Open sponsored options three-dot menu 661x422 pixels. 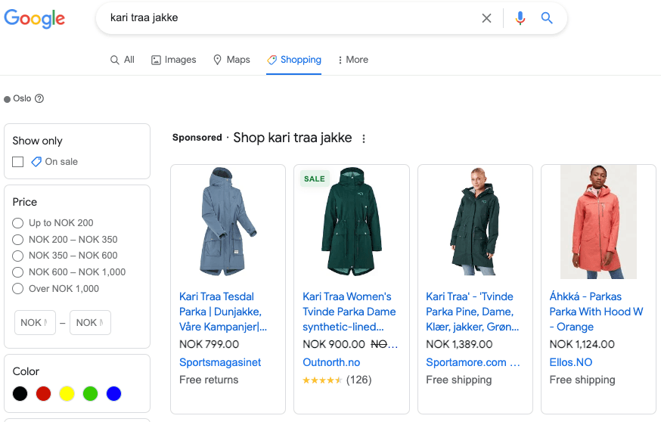tap(364, 138)
